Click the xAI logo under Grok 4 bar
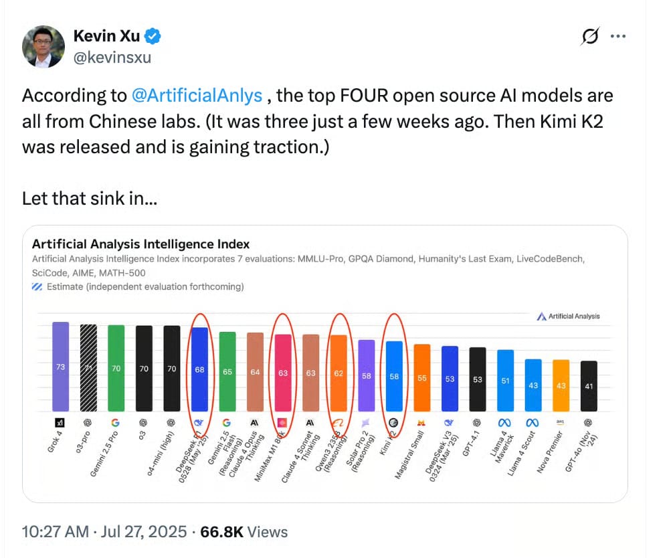The image size is (669, 558). [60, 423]
